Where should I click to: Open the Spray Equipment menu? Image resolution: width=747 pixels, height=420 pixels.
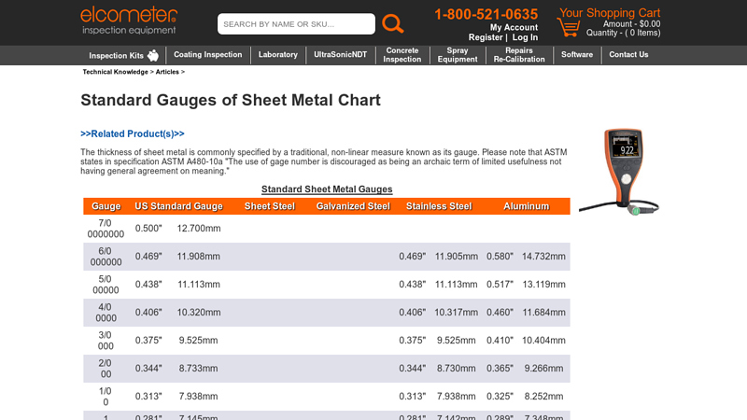coord(458,55)
